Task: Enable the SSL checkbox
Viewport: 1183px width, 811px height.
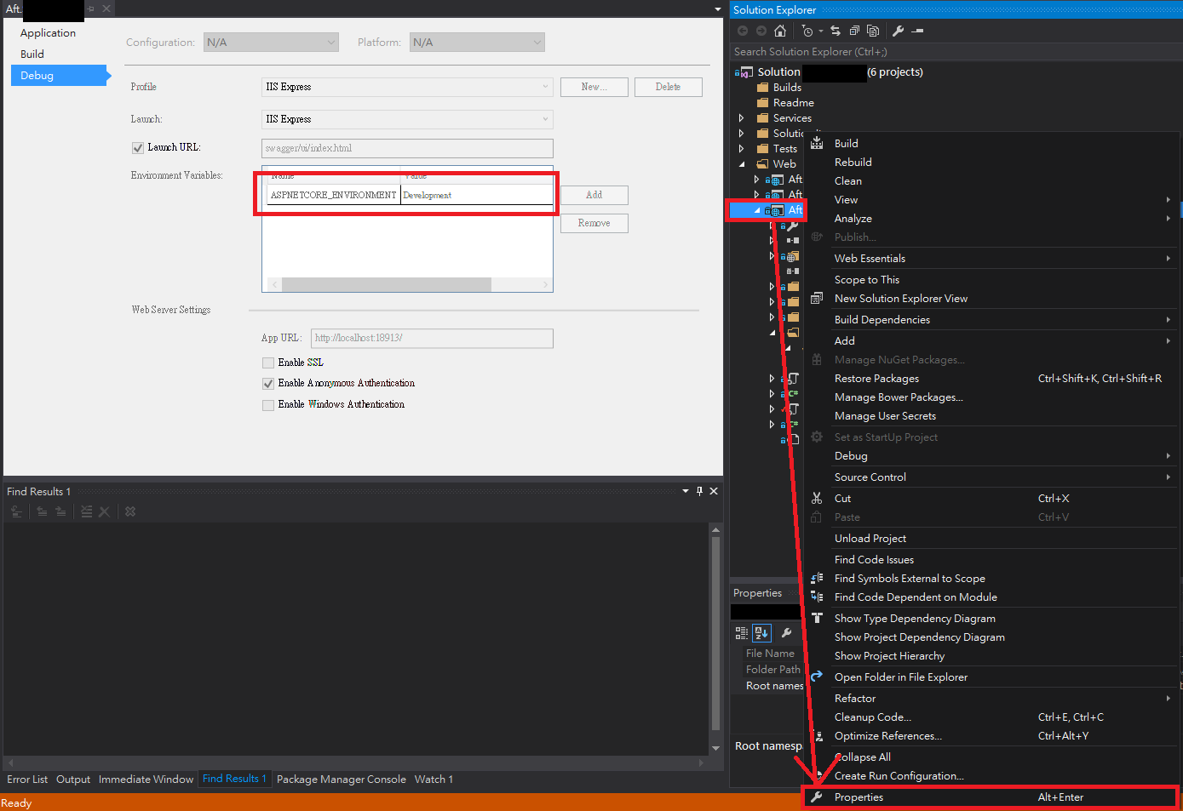Action: coord(268,363)
